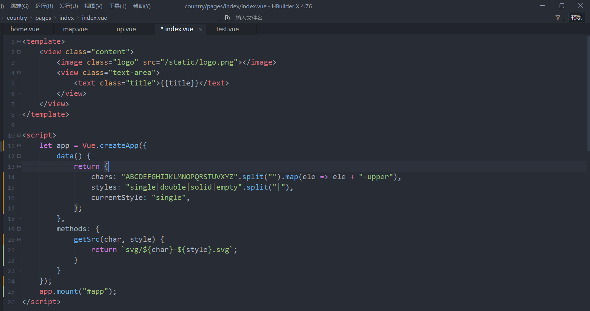Fold the data() function on line 12
590x311 pixels.
pyautogui.click(x=19, y=156)
